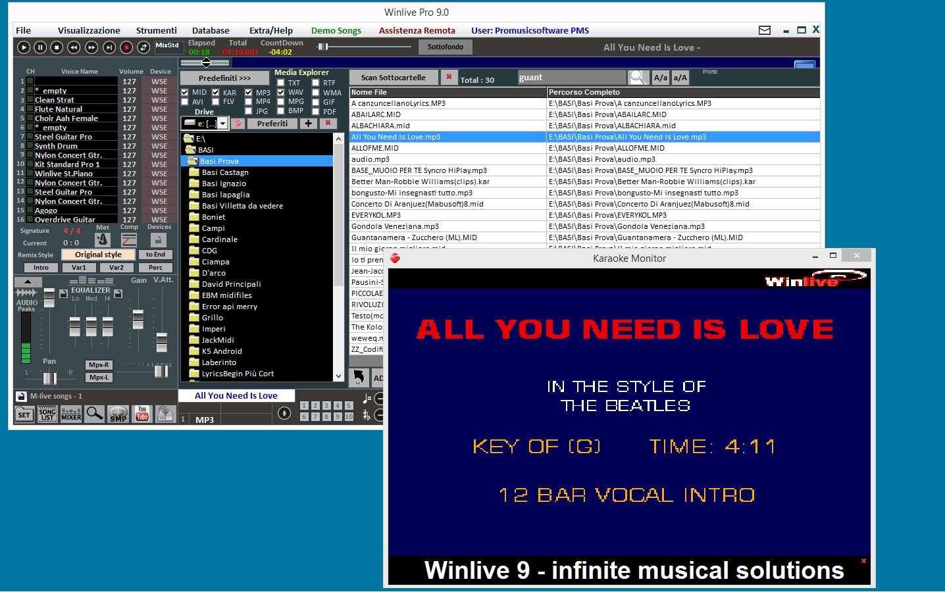Click the Devices padlock icon
945x592 pixels.
(x=159, y=240)
